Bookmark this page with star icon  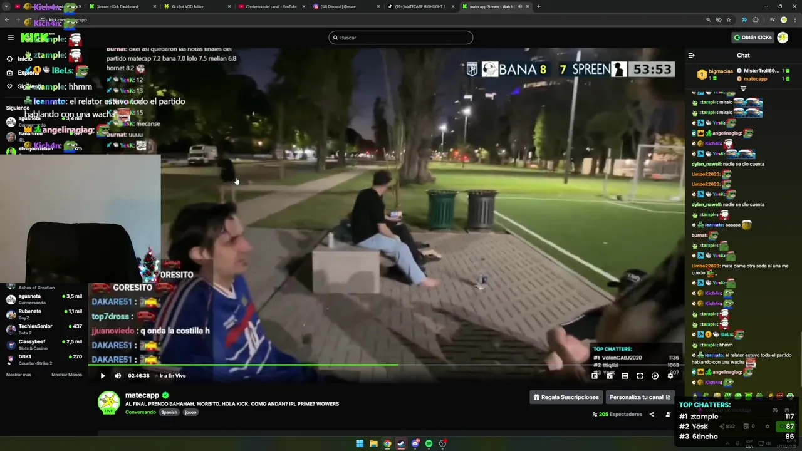(x=729, y=20)
